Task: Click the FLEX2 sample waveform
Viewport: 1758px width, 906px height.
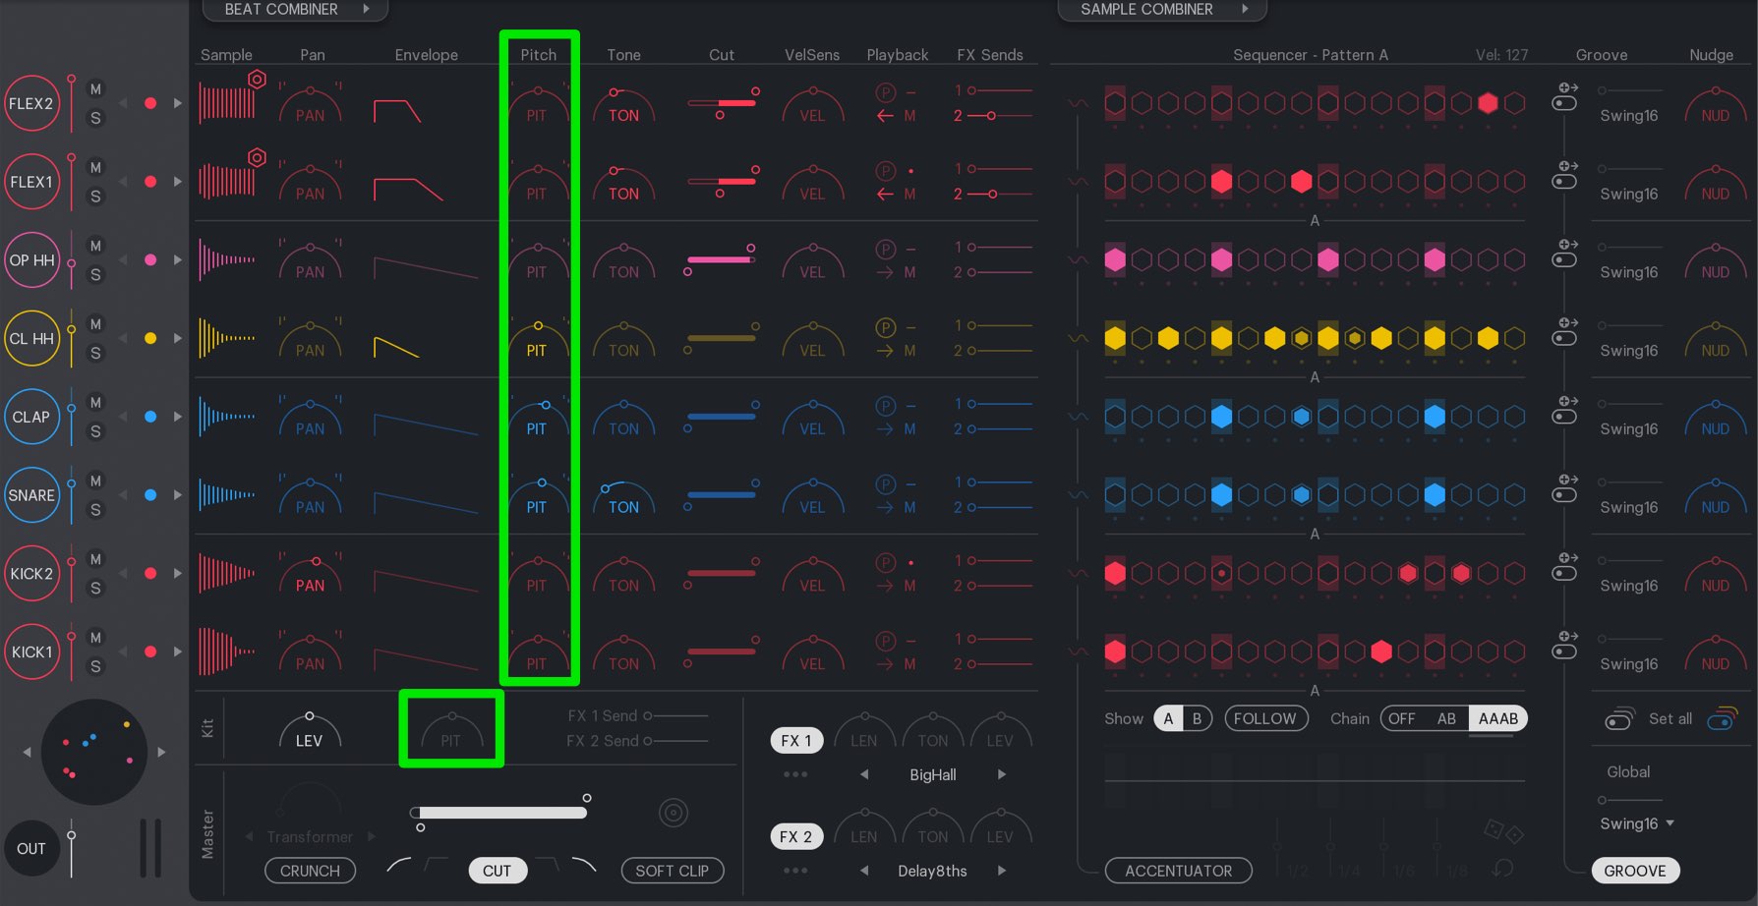Action: 227,103
